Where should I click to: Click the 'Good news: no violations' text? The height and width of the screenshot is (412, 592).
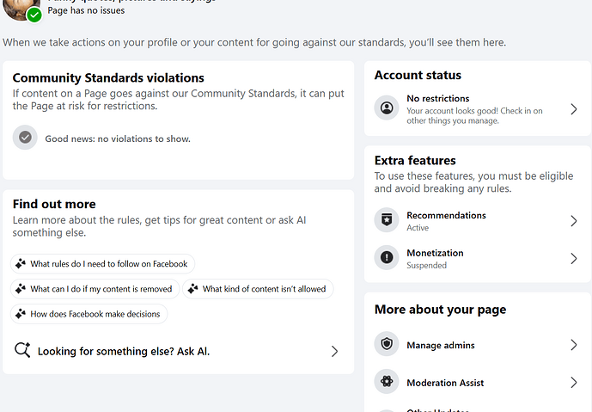[x=118, y=138]
